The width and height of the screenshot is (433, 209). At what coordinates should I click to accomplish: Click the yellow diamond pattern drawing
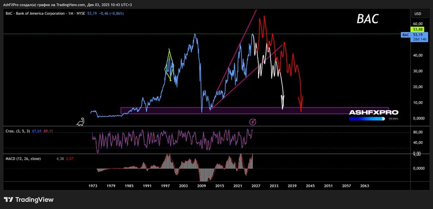pos(169,65)
